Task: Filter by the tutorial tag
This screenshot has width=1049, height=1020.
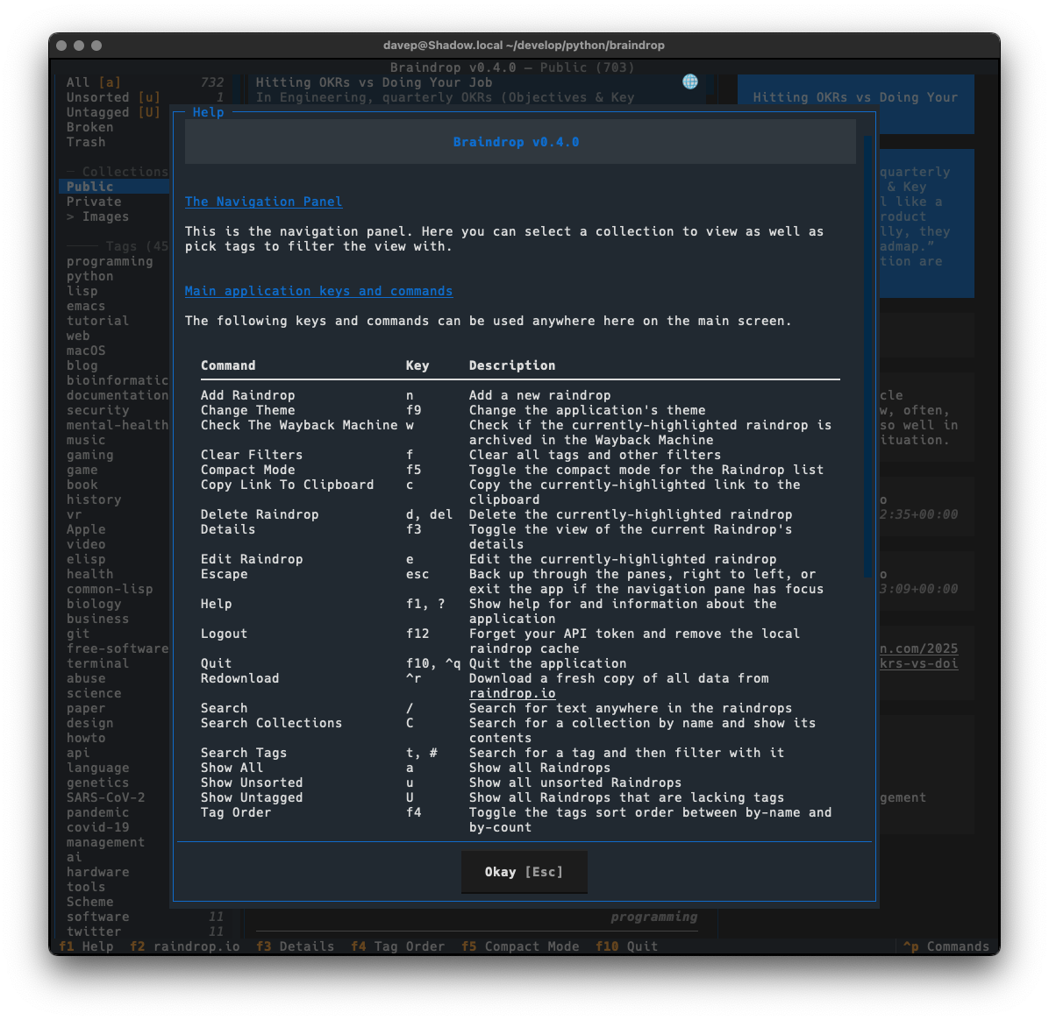Action: (x=97, y=321)
